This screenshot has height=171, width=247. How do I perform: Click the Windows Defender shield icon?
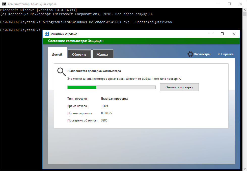click(46, 34)
